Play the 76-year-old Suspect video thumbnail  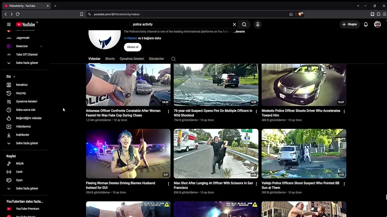click(216, 85)
